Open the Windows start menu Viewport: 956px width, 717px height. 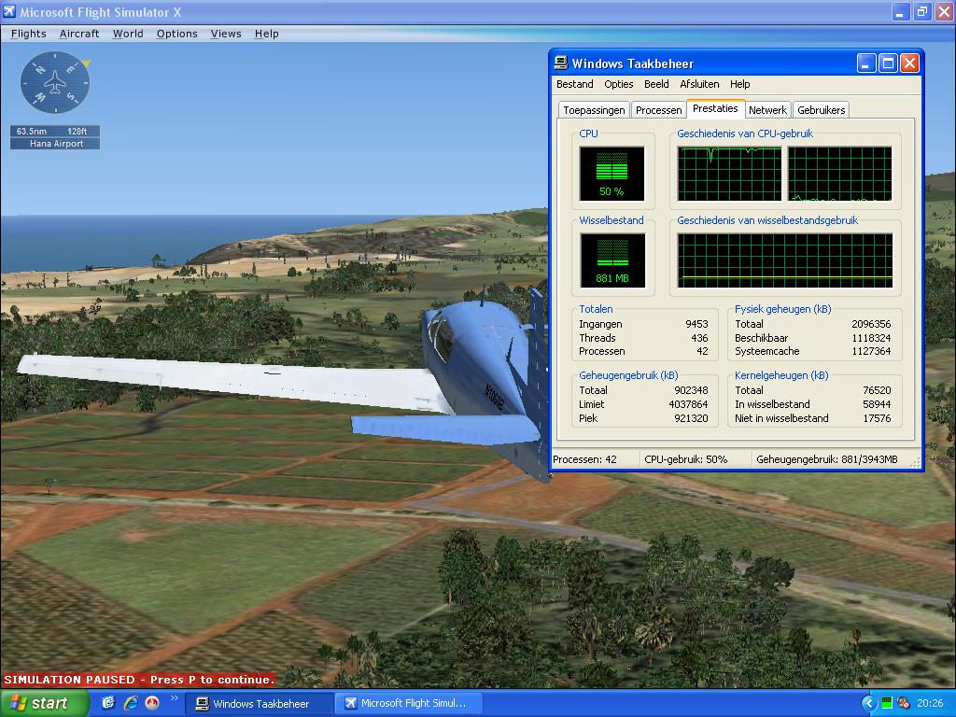coord(44,704)
